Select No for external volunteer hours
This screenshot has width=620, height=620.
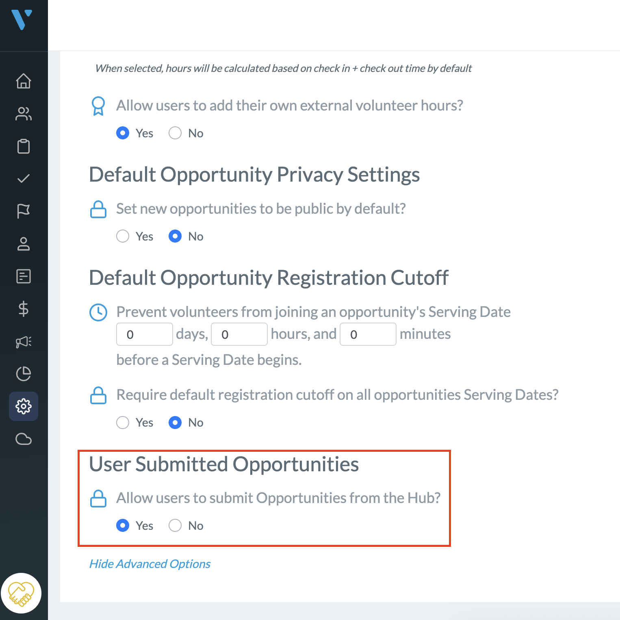point(175,133)
